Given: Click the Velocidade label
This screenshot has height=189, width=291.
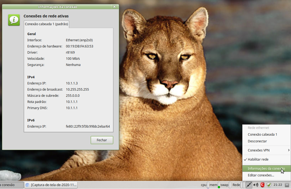Looking at the screenshot, I should pos(36,59).
